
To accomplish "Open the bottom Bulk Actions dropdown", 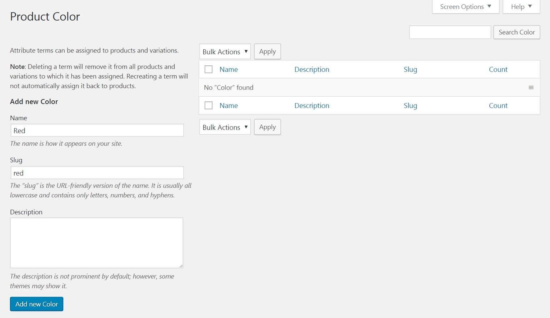I will (x=225, y=127).
